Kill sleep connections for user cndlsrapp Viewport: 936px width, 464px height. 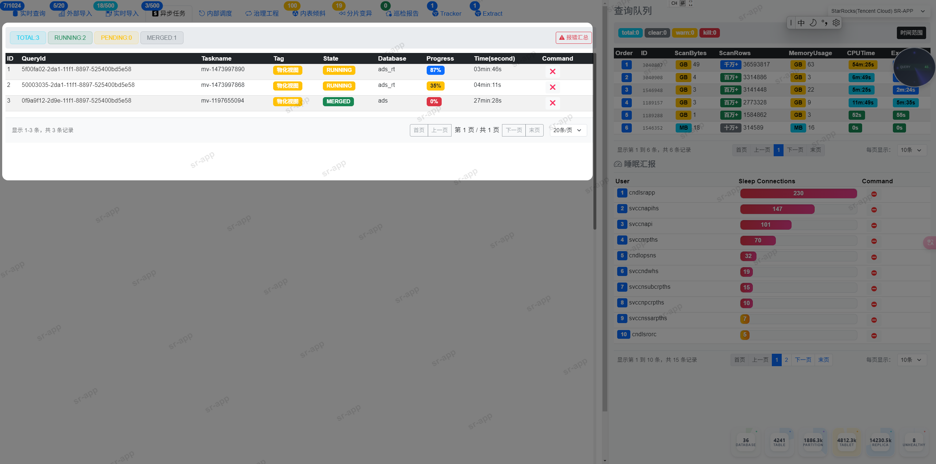pos(874,194)
